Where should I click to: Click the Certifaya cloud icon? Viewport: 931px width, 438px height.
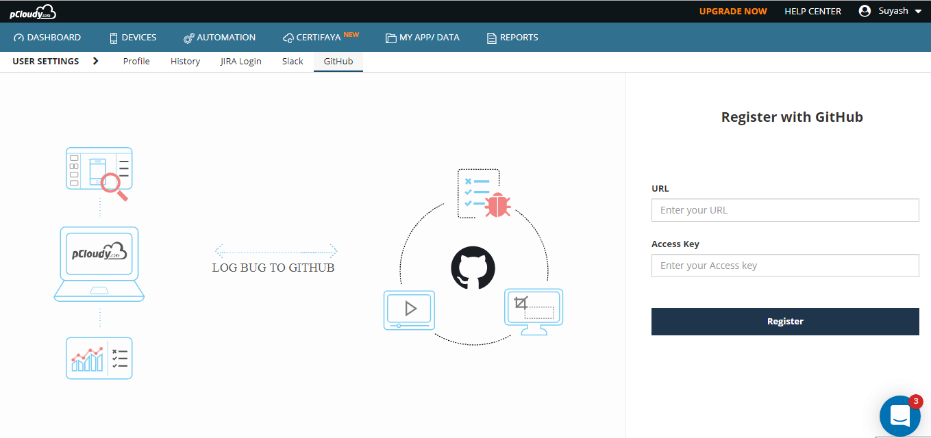click(x=288, y=38)
